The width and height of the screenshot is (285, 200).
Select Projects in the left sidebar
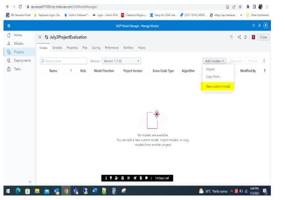pos(19,52)
